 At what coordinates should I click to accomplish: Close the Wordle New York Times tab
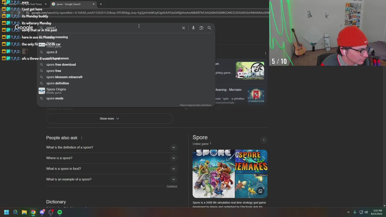[x=46, y=4]
